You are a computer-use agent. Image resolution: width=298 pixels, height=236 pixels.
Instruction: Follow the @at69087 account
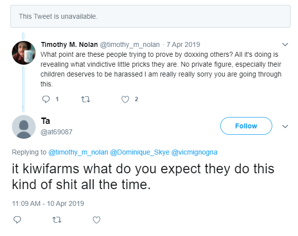coord(246,126)
